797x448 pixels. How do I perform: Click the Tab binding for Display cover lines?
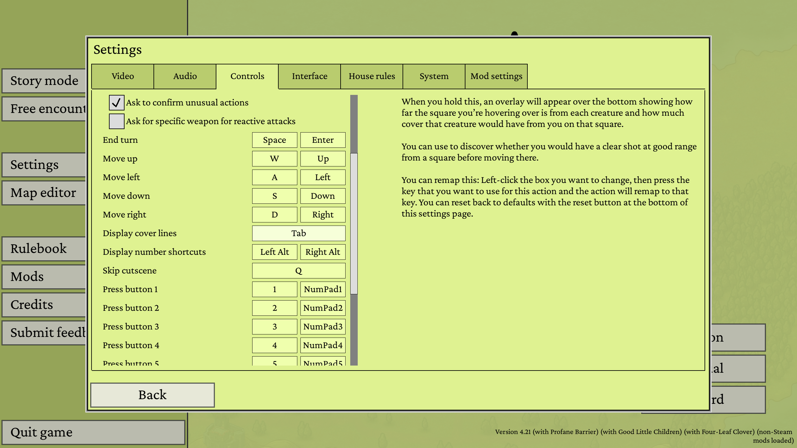point(299,233)
